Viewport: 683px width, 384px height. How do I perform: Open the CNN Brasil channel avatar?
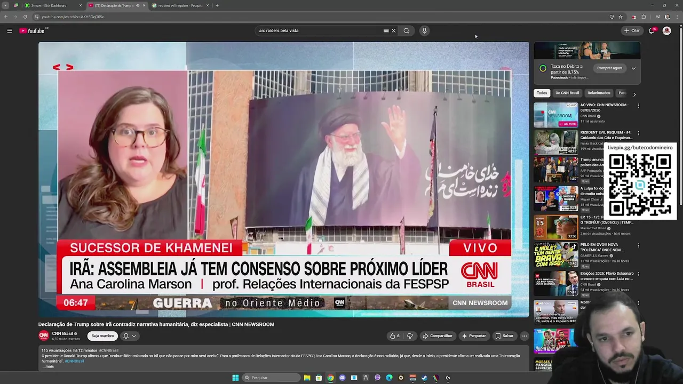point(44,335)
